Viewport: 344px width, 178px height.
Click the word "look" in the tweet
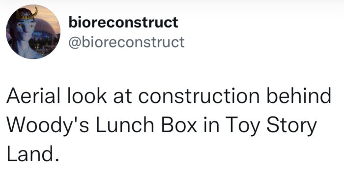pyautogui.click(x=87, y=96)
